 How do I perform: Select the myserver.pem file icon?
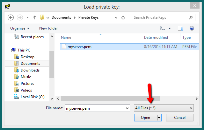tap(64, 47)
